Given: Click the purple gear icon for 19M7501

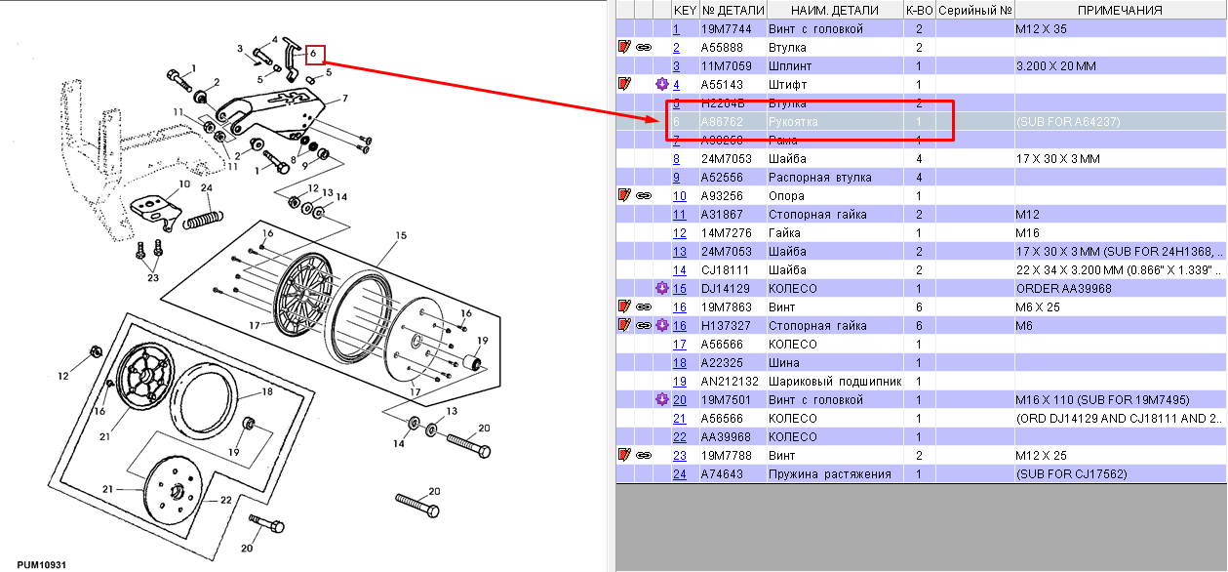Looking at the screenshot, I should (662, 399).
